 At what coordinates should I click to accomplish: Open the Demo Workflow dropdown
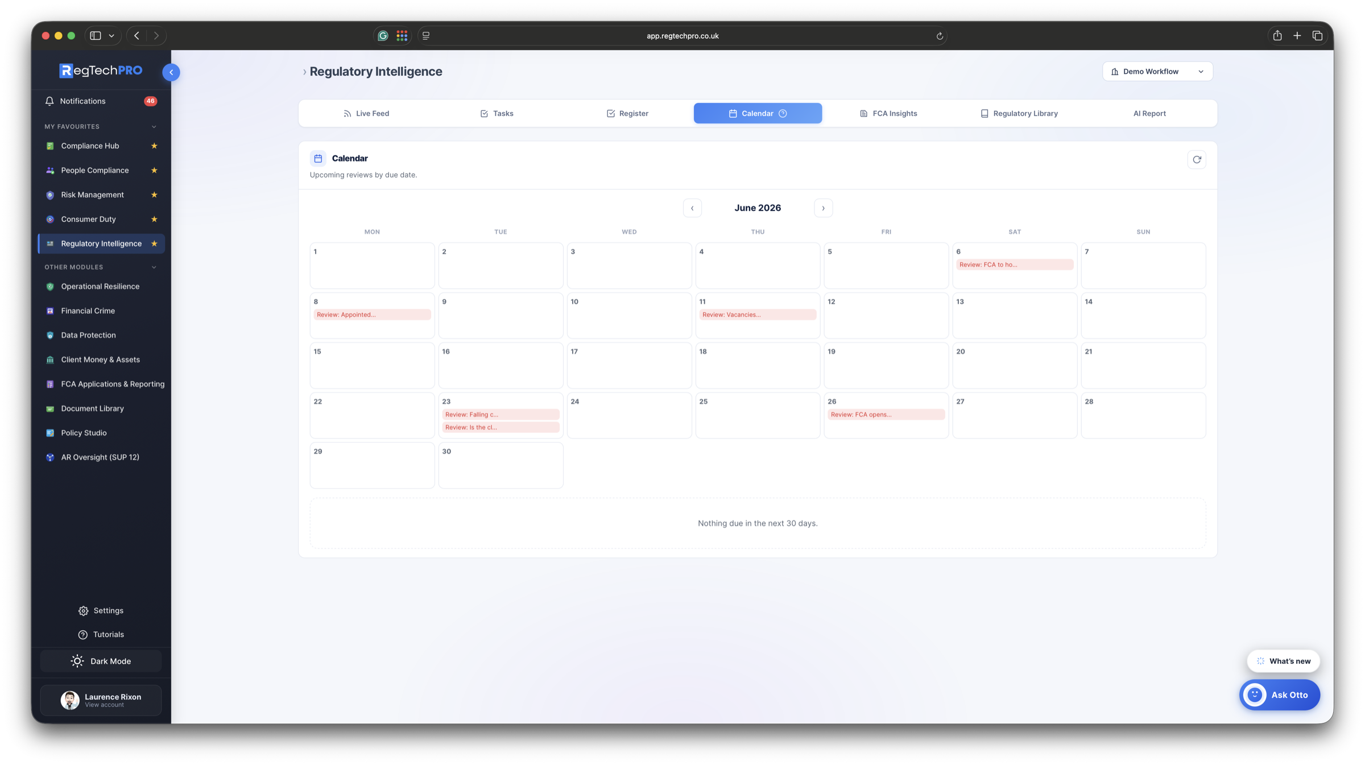[x=1157, y=72]
